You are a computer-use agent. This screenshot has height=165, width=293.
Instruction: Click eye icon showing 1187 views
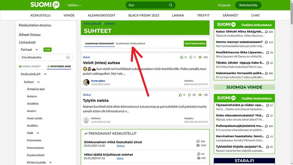click(198, 145)
